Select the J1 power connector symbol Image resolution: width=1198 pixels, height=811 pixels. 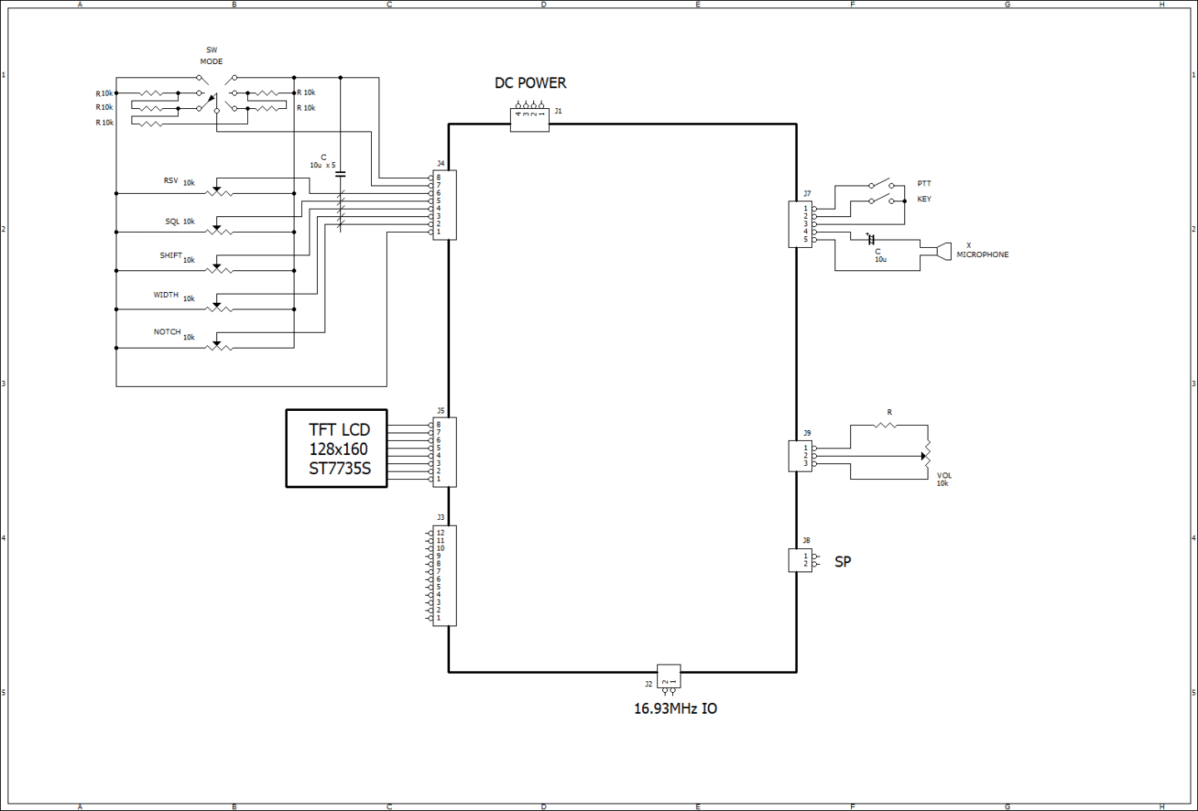(x=529, y=116)
